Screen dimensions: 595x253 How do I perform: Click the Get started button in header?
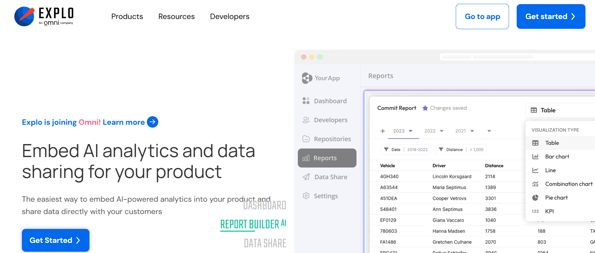click(x=551, y=16)
